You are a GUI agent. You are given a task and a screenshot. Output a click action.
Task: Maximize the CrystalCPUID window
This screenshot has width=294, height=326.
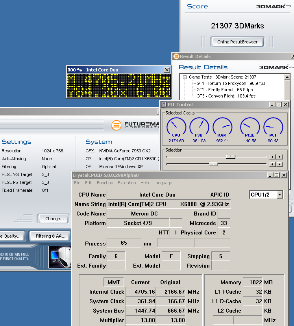[x=276, y=175]
